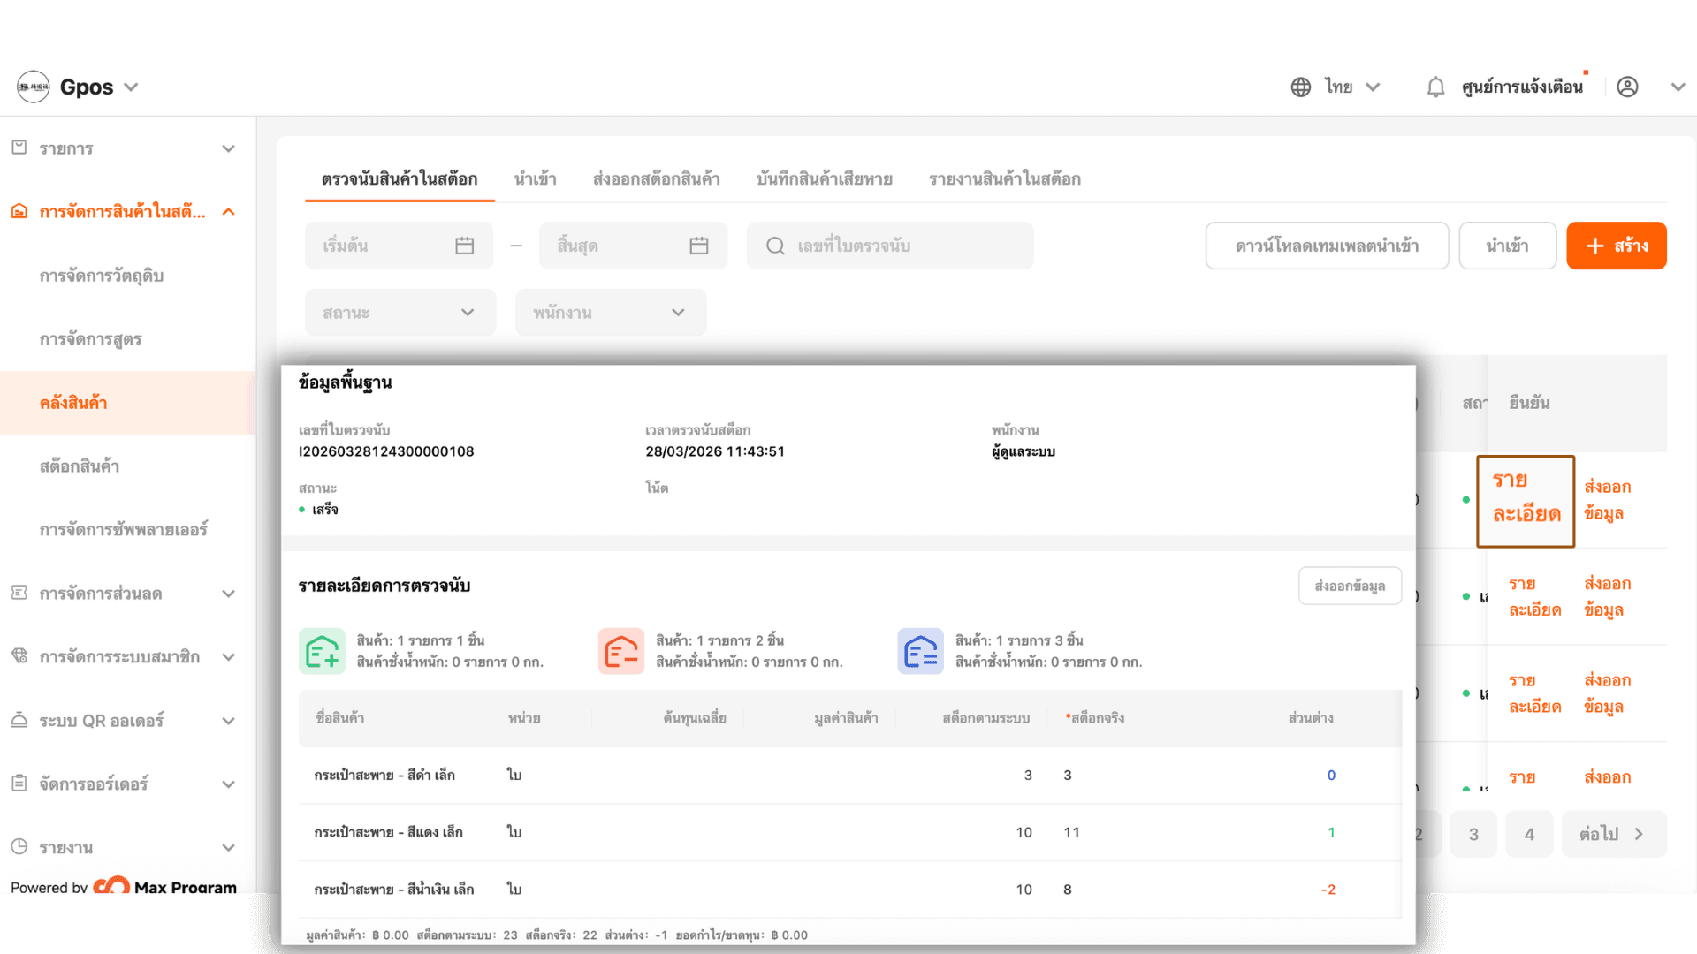1697x954 pixels.
Task: Click the globe language icon
Action: pos(1300,87)
